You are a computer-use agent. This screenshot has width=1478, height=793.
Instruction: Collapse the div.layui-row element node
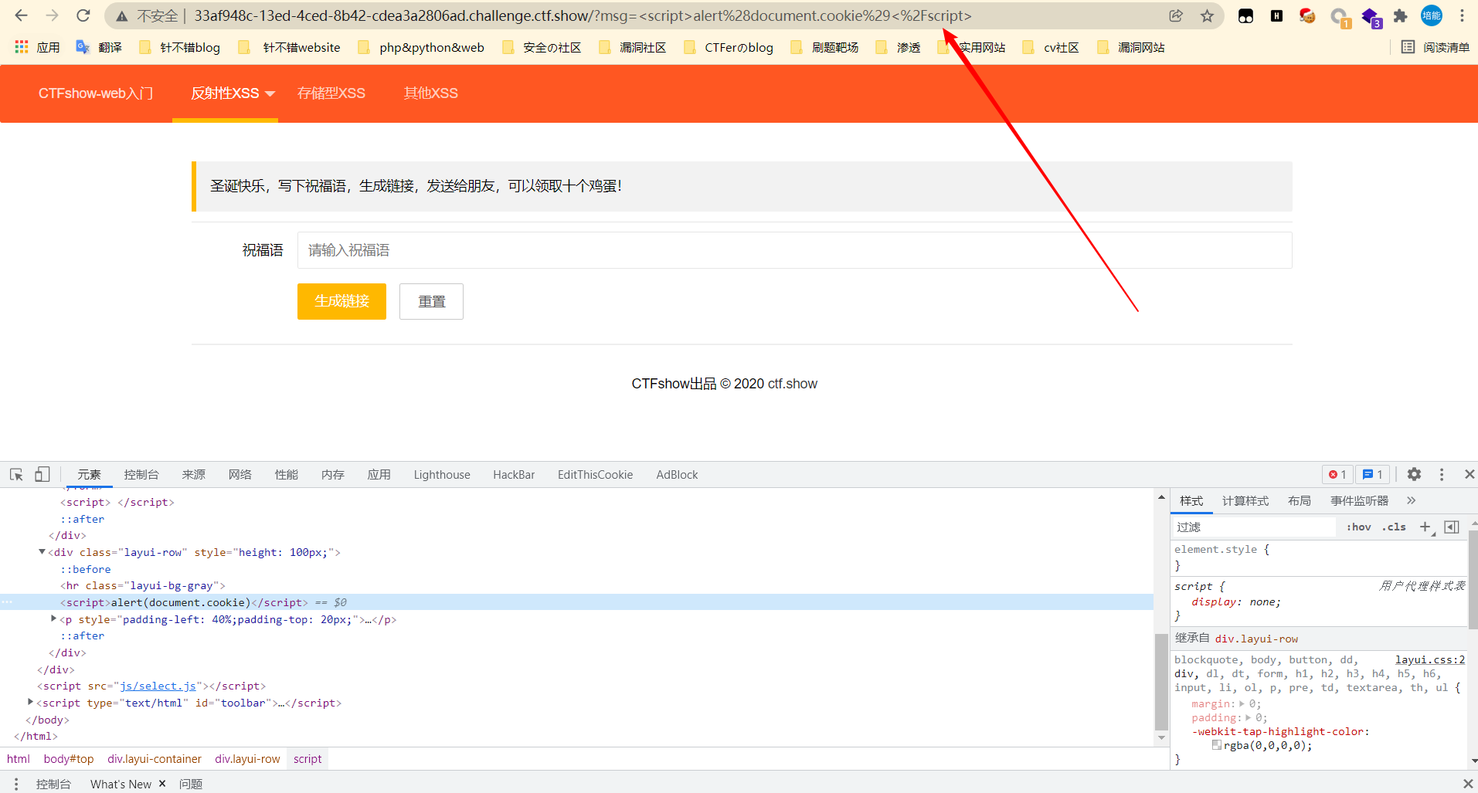pos(42,551)
